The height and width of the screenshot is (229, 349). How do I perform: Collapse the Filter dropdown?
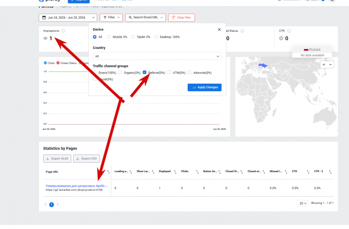click(x=111, y=18)
